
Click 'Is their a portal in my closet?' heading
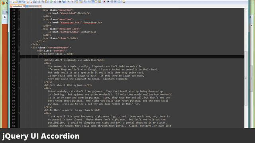tap(72, 110)
